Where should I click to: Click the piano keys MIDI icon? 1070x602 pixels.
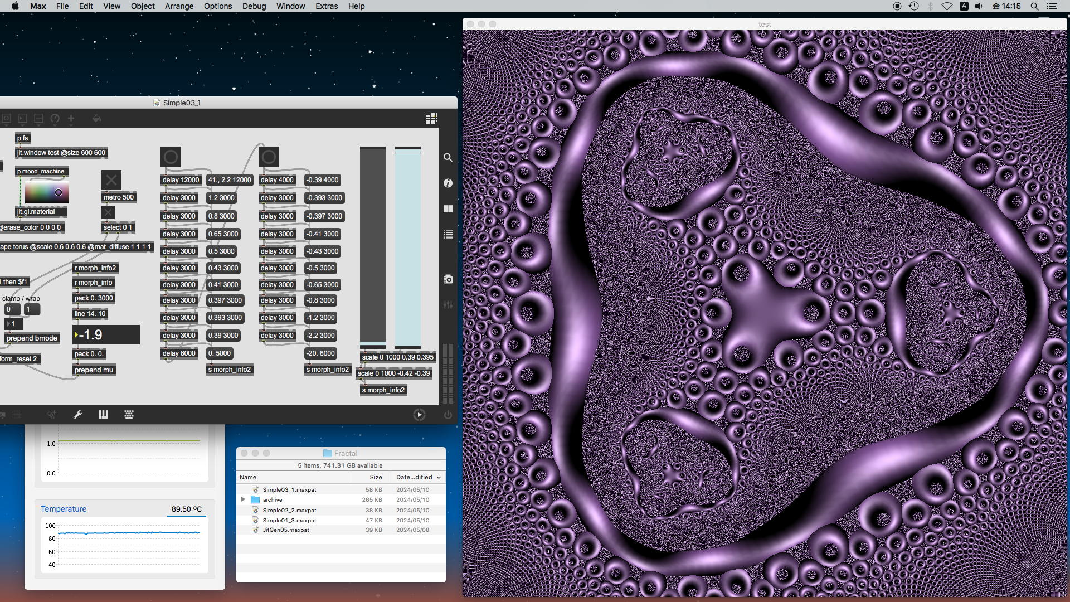pos(103,415)
